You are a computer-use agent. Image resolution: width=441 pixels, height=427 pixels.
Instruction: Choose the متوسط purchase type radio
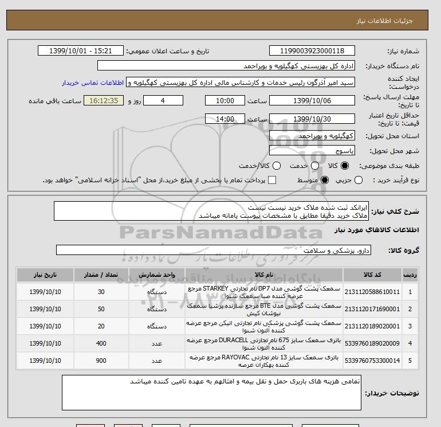click(325, 180)
